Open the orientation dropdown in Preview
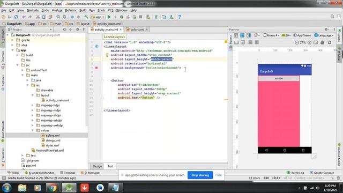This screenshot has width=343, height=193. (x=257, y=35)
